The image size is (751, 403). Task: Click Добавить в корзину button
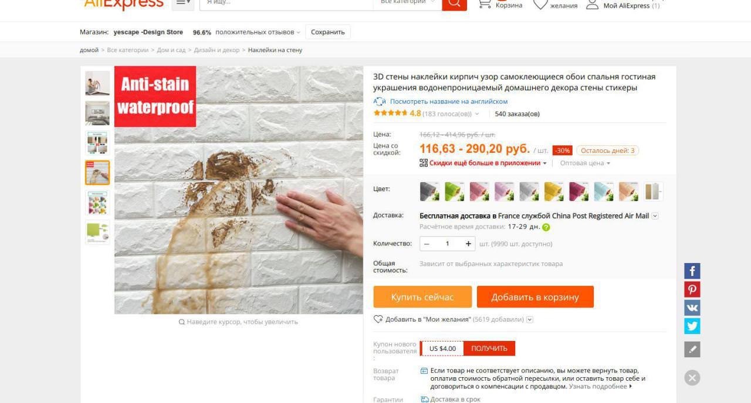click(x=535, y=297)
